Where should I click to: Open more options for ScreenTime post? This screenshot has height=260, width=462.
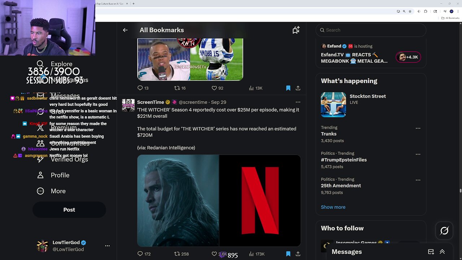coord(298,102)
